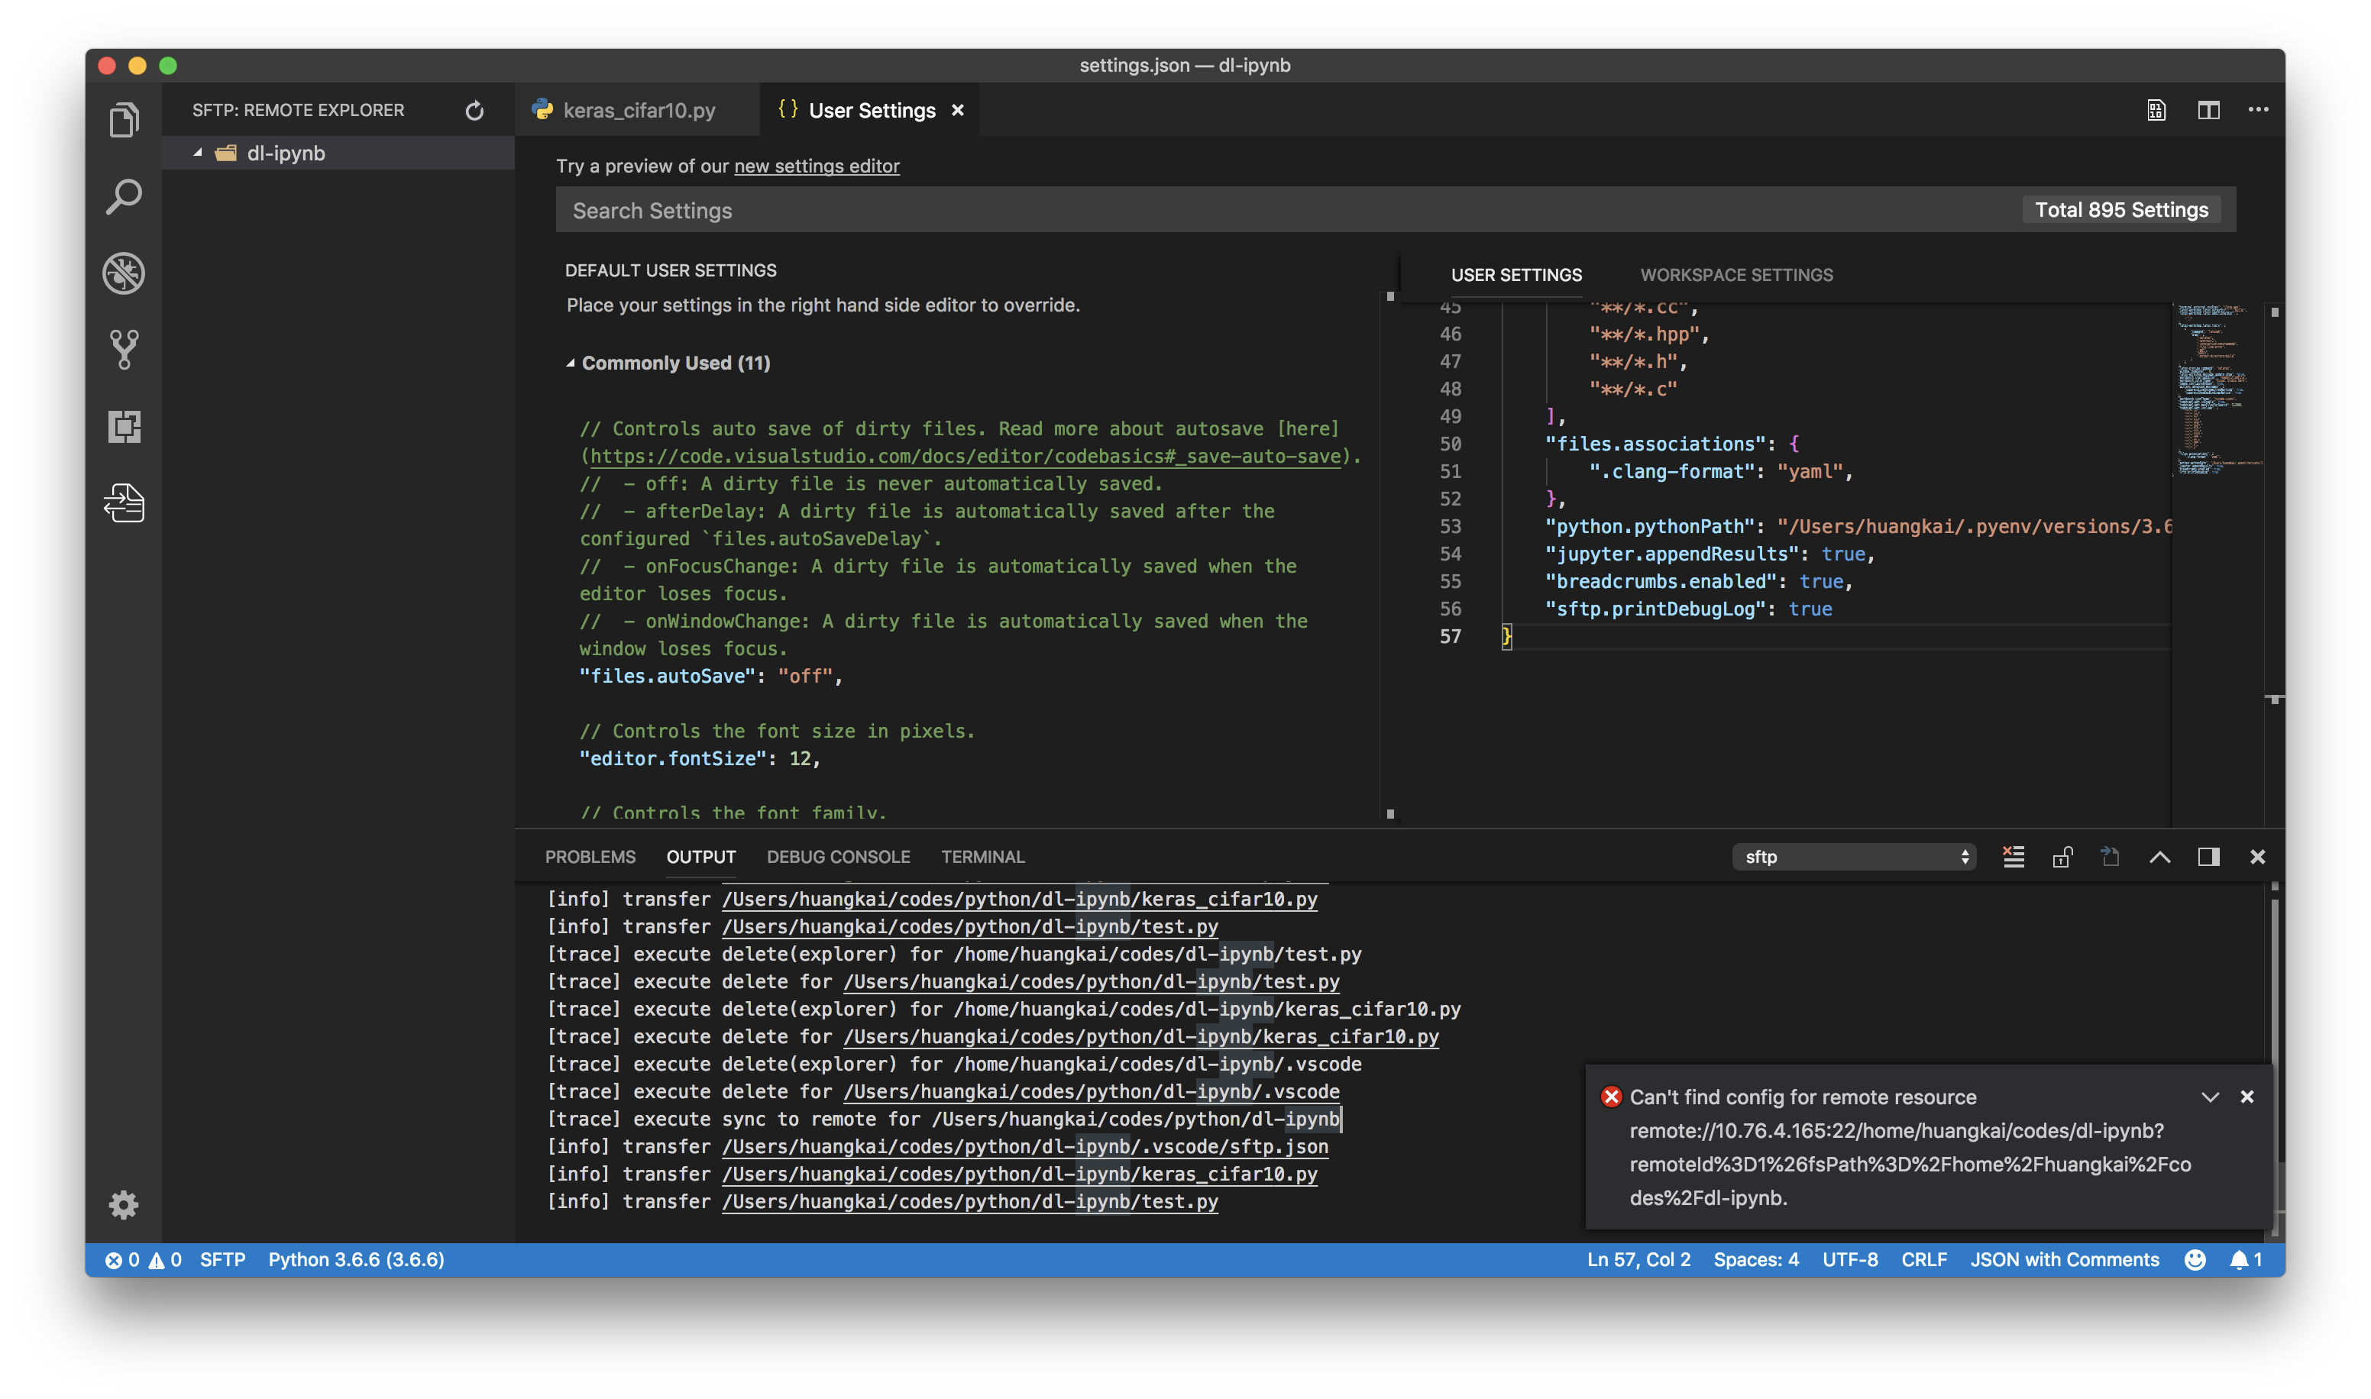Select the User Settings editor tab
Screen dimensions: 2371x1399
871,110
